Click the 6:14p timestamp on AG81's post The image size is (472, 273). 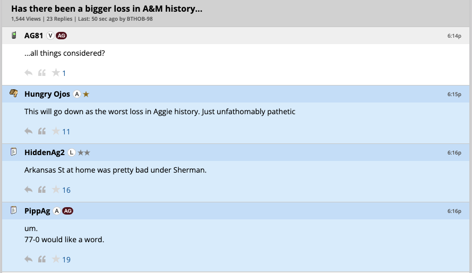click(x=454, y=36)
